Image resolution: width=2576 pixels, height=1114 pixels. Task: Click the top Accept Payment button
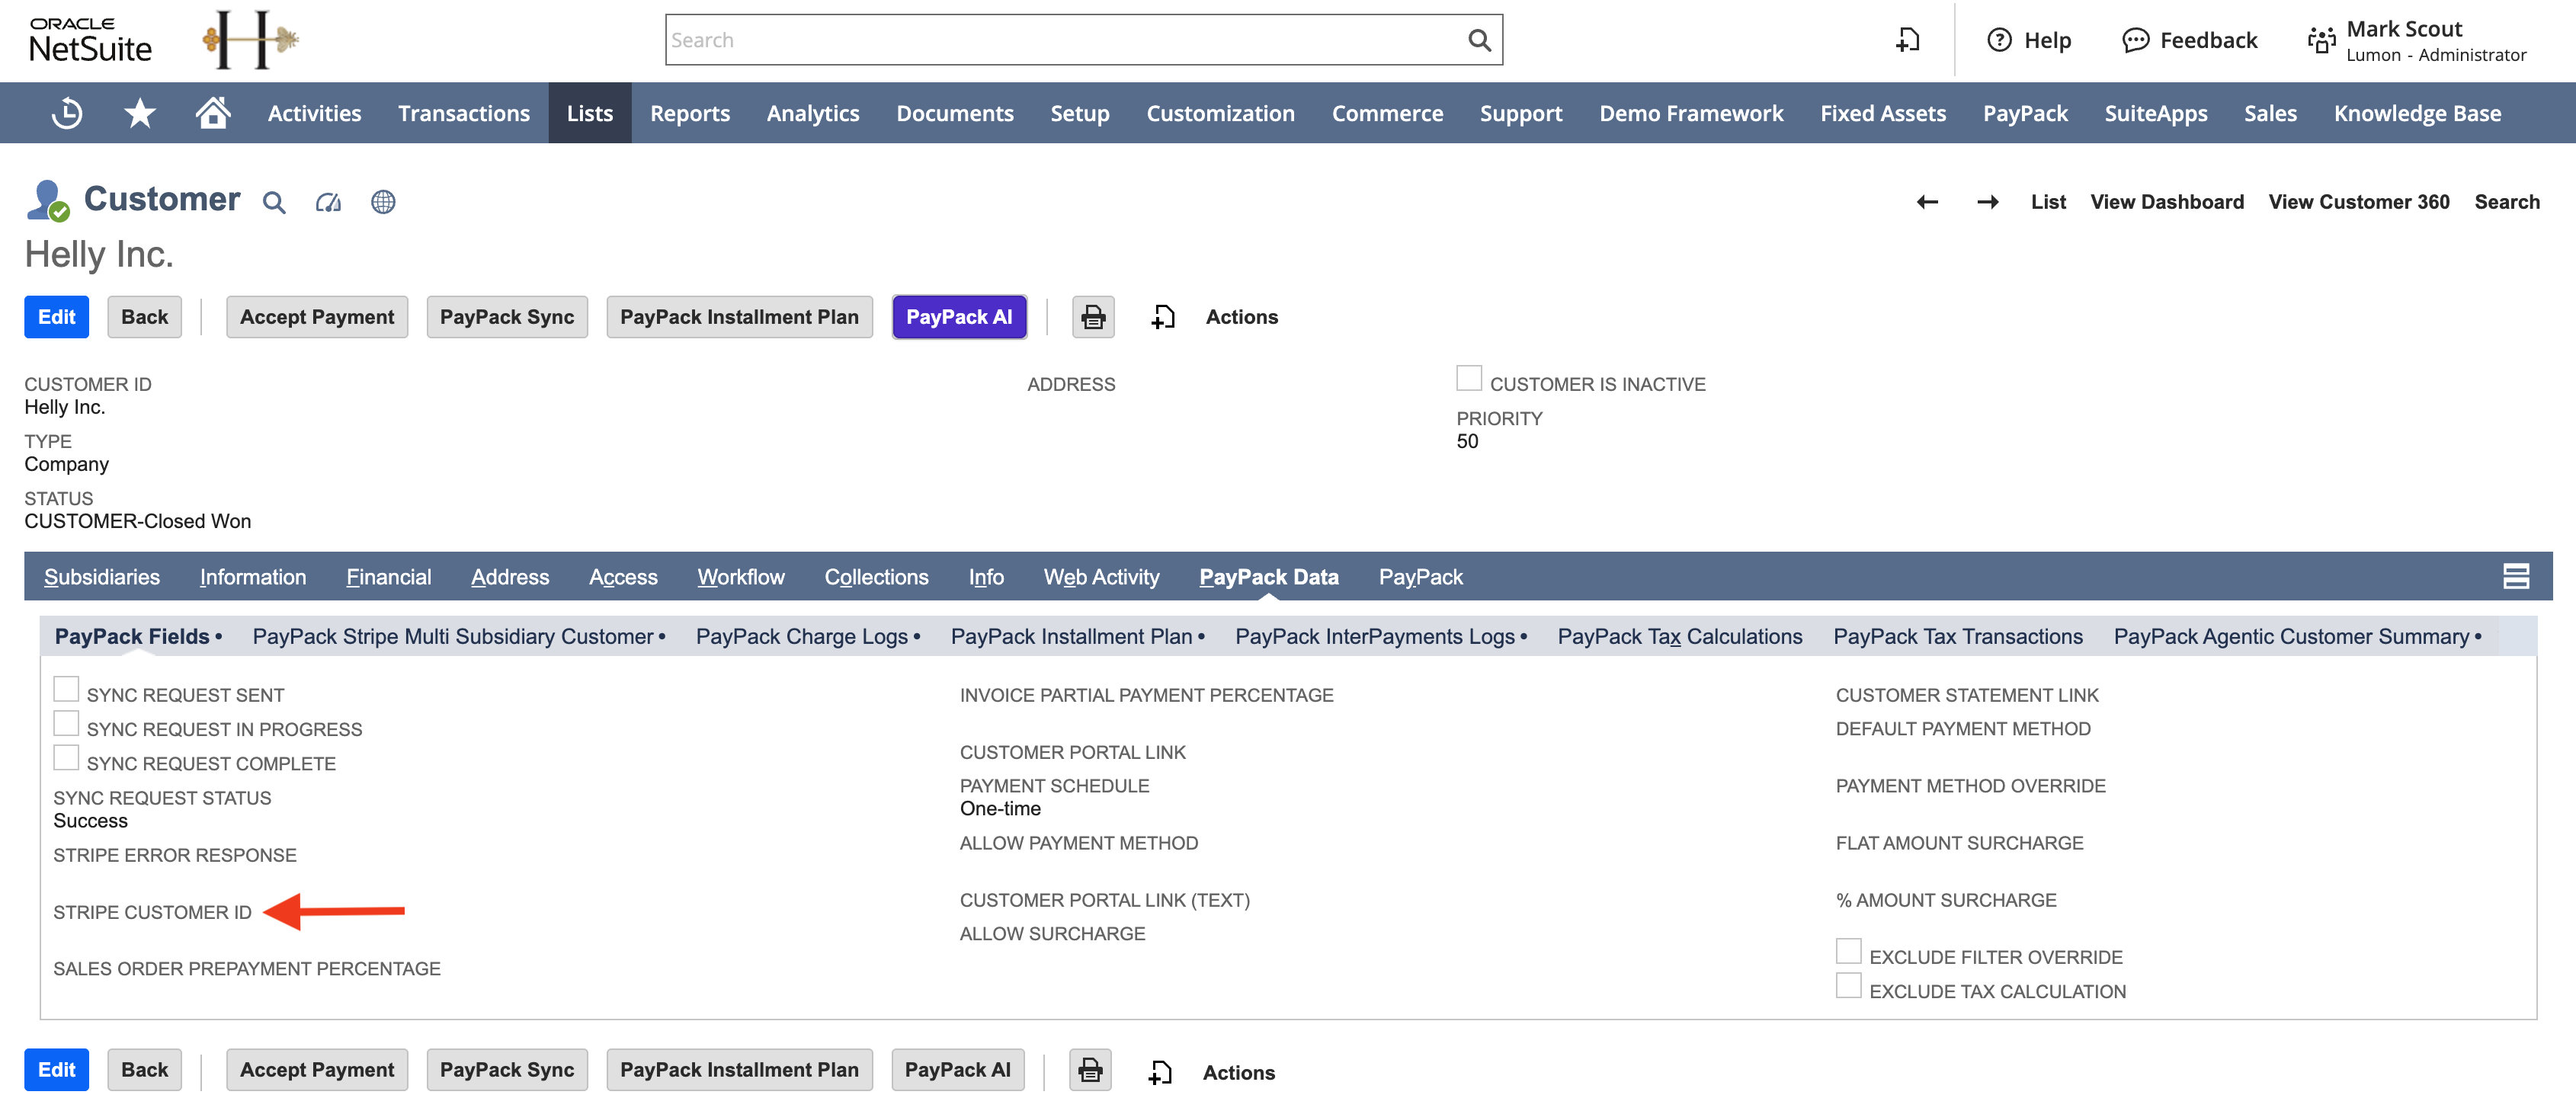click(317, 317)
